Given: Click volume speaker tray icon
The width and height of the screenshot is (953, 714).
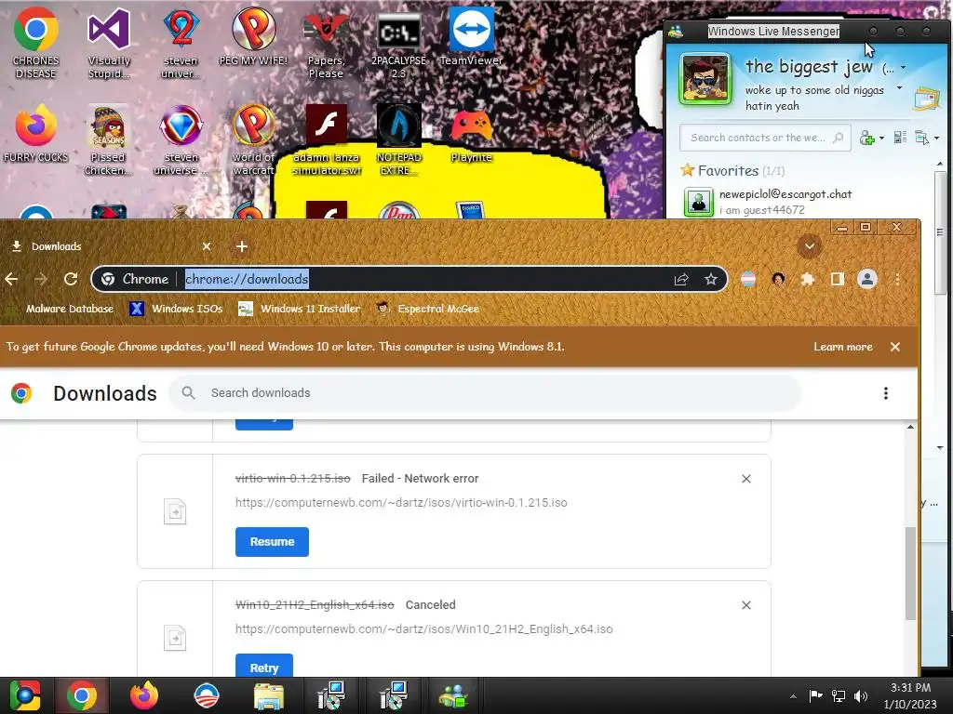Looking at the screenshot, I should [x=861, y=696].
